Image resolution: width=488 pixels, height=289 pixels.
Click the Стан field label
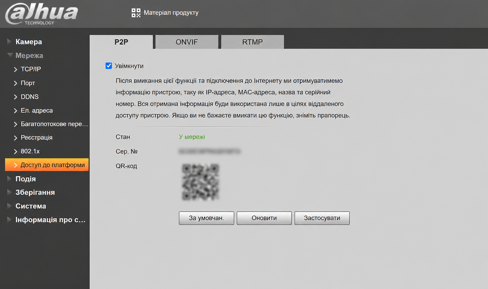[123, 137]
